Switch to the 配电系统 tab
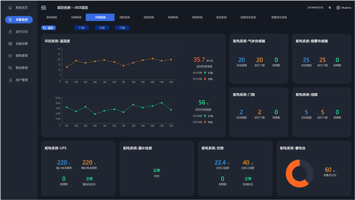Viewport: 355px width, 200px height. click(52, 17)
